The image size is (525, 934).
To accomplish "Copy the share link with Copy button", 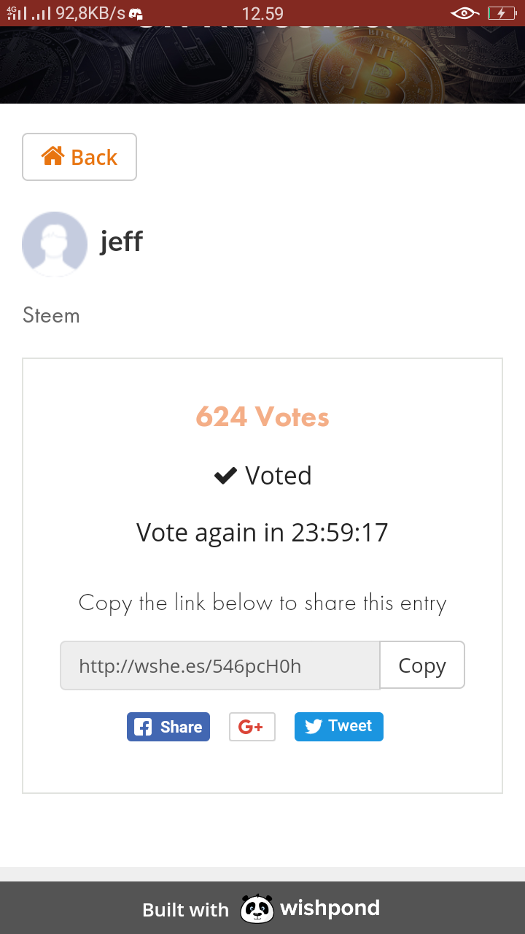I will [422, 665].
